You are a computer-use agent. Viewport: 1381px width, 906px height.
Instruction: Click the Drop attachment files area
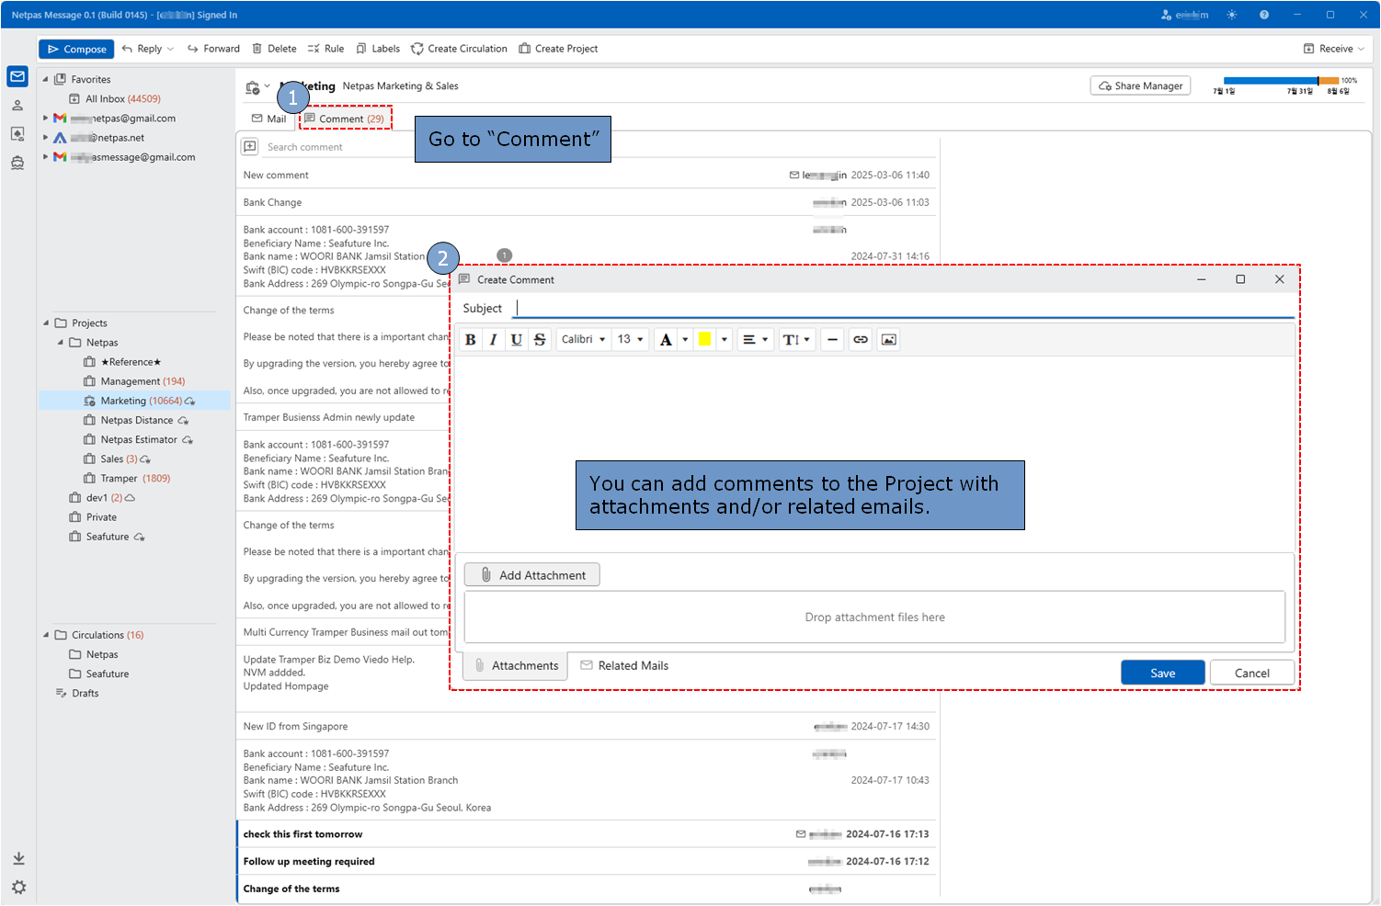point(874,617)
